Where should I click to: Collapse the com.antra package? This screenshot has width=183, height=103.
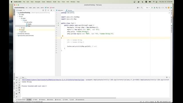(x=23, y=22)
